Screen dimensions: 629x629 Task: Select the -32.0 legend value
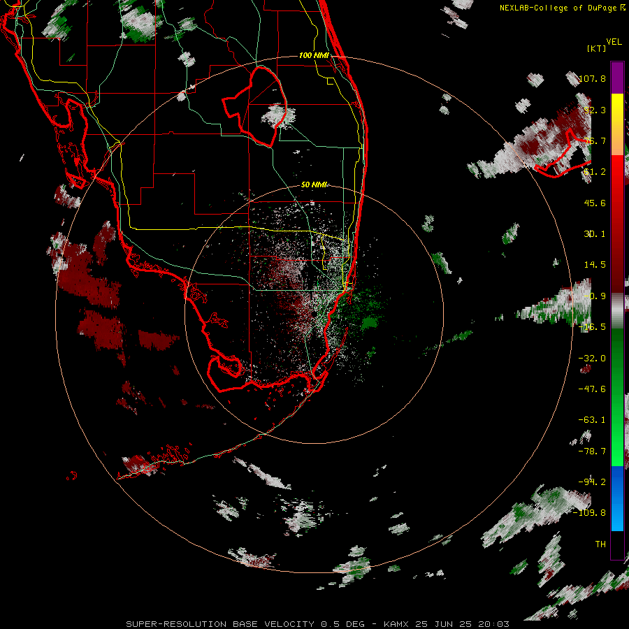click(x=592, y=359)
